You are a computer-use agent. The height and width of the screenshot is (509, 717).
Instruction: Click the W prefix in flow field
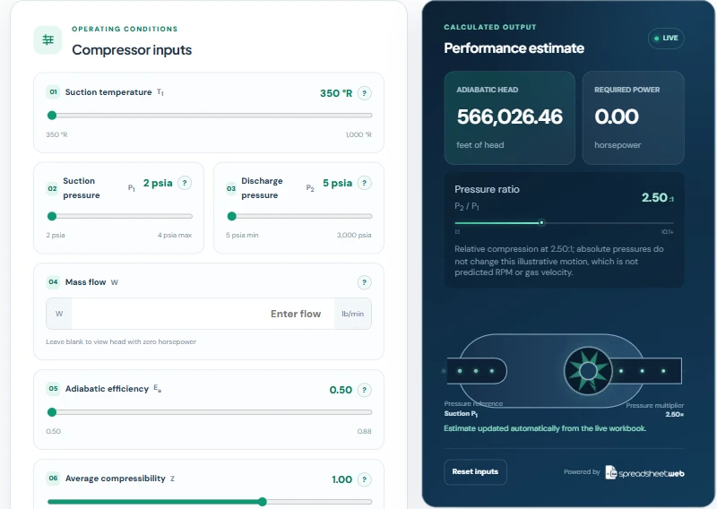pos(59,314)
